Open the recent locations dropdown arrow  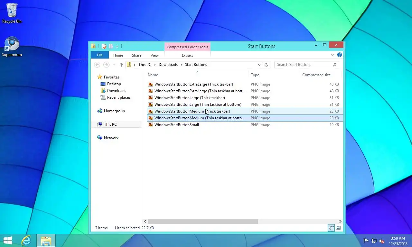tap(114, 65)
